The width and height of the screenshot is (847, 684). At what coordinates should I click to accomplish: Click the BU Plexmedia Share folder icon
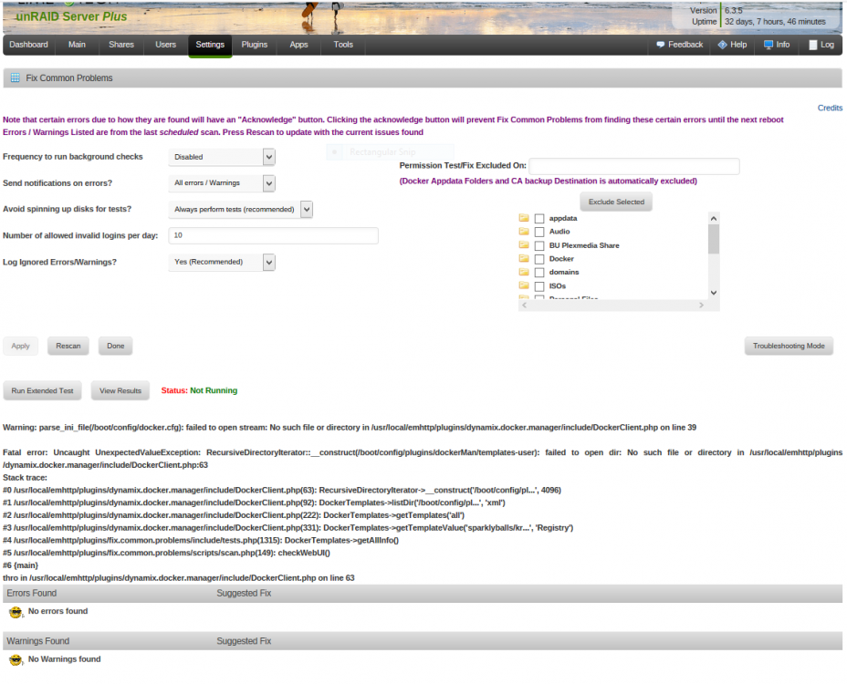pyautogui.click(x=524, y=245)
